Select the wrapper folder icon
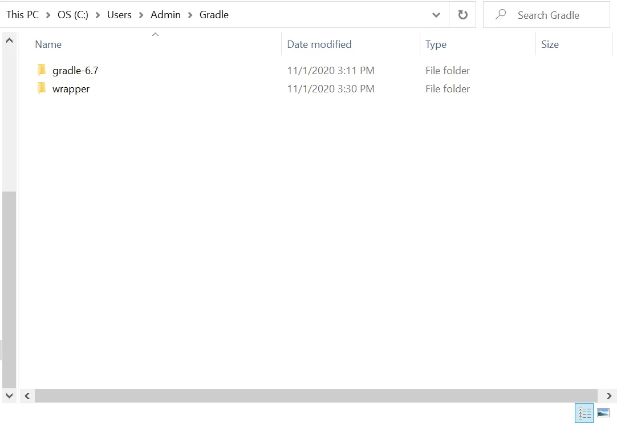The height and width of the screenshot is (423, 617). pos(42,88)
